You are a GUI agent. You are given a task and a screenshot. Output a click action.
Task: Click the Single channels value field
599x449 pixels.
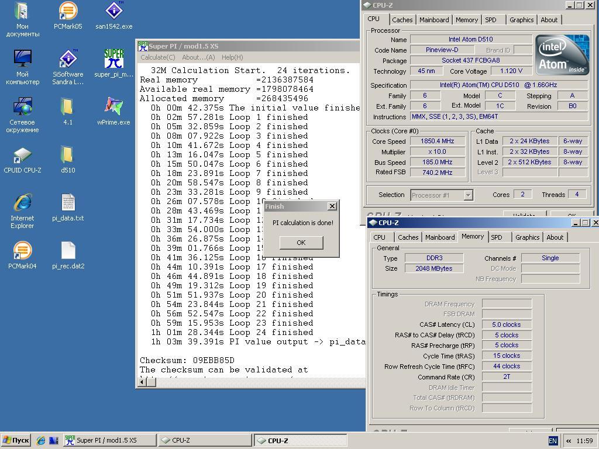[550, 258]
